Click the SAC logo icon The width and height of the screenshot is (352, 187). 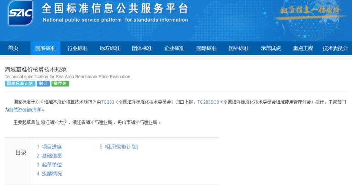point(21,13)
